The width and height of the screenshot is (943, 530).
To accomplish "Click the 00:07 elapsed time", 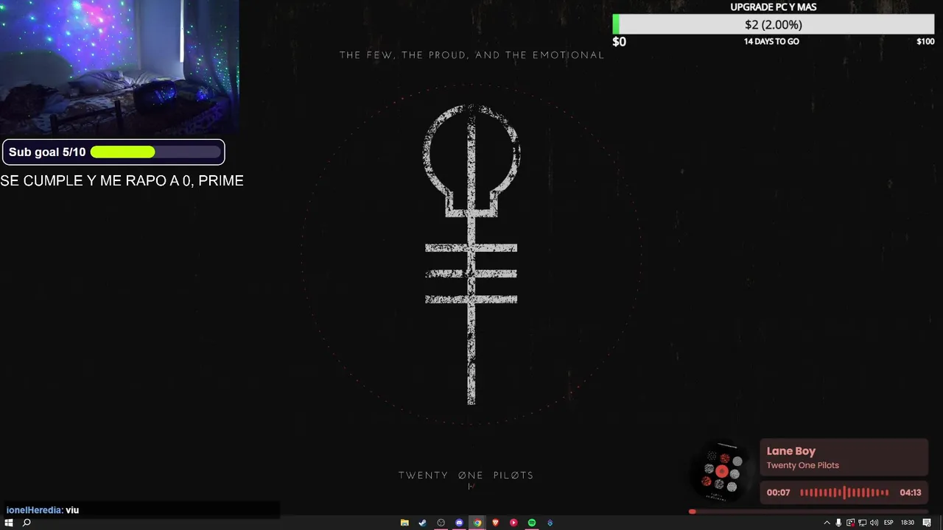I will pos(778,492).
